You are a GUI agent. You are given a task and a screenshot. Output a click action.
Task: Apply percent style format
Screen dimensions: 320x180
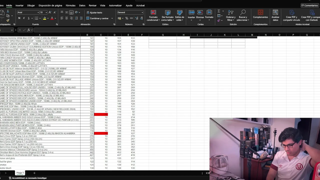[x=127, y=18]
